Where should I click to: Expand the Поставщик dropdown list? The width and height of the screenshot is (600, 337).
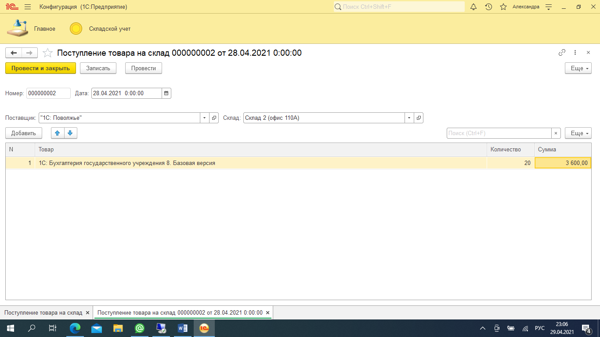pyautogui.click(x=205, y=118)
